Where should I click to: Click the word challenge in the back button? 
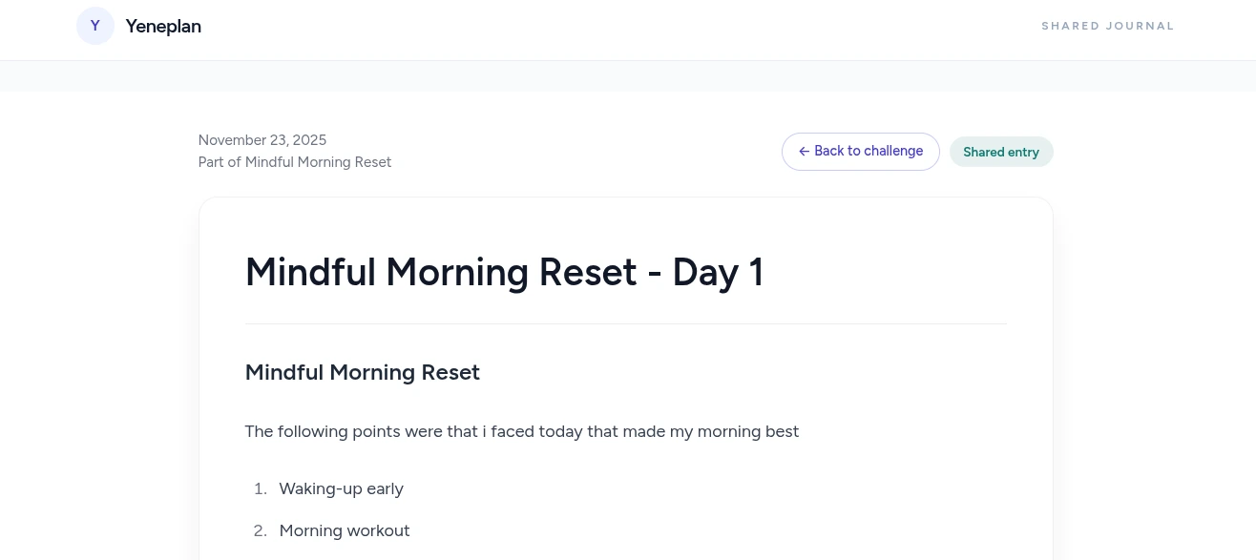point(893,152)
